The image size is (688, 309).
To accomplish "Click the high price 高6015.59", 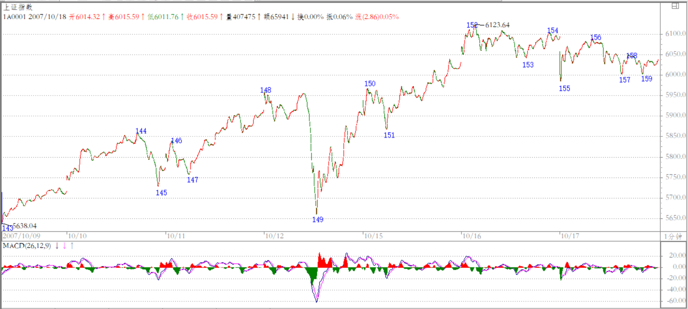I will pyautogui.click(x=123, y=17).
